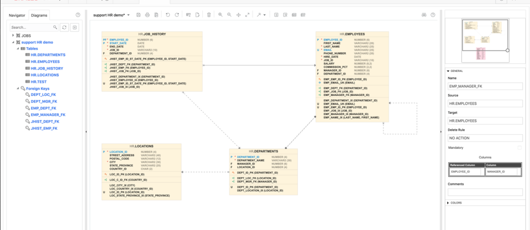This screenshot has height=230, width=530.
Task: Click the Print diagram icon
Action: point(147,15)
